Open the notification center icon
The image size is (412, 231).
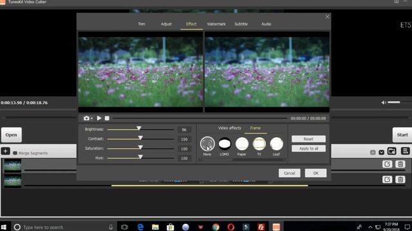click(x=407, y=227)
